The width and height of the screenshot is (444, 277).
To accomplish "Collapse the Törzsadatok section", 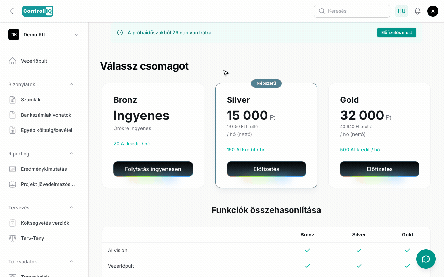I will point(71,262).
